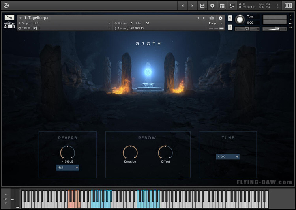Click the Cpu 0% readout
This screenshot has height=210, width=296.
[x=264, y=4]
